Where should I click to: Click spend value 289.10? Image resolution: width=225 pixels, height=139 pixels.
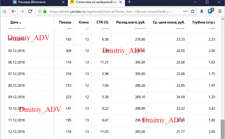[x=140, y=97]
